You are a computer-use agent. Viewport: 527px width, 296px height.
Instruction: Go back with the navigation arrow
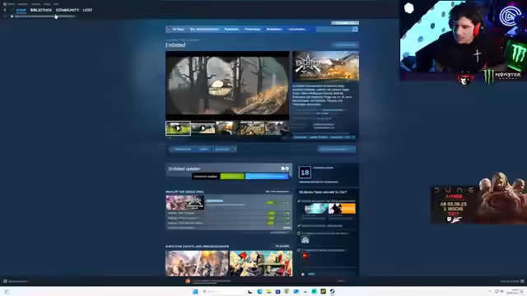click(5, 10)
